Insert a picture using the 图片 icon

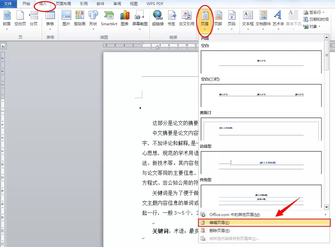pyautogui.click(x=66, y=19)
